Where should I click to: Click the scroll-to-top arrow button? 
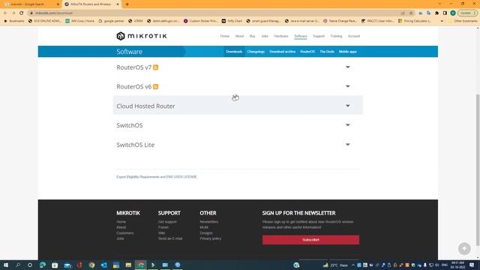464,248
